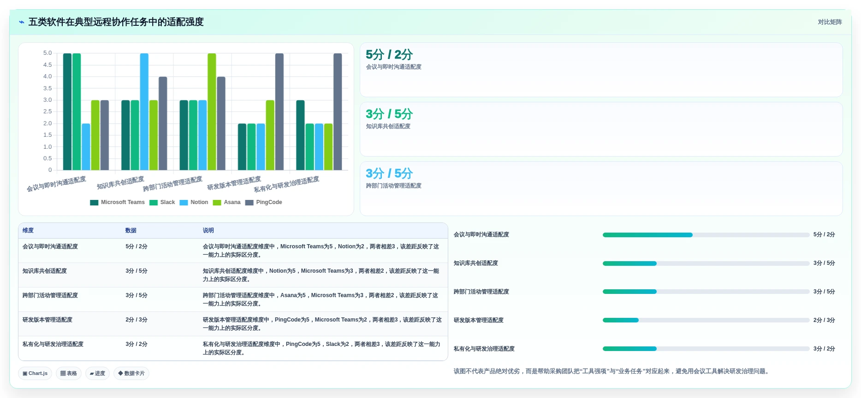The height and width of the screenshot is (398, 861).
Task: Click the tall Notion bar in 知识库共创适配度 group
Action: (x=144, y=111)
